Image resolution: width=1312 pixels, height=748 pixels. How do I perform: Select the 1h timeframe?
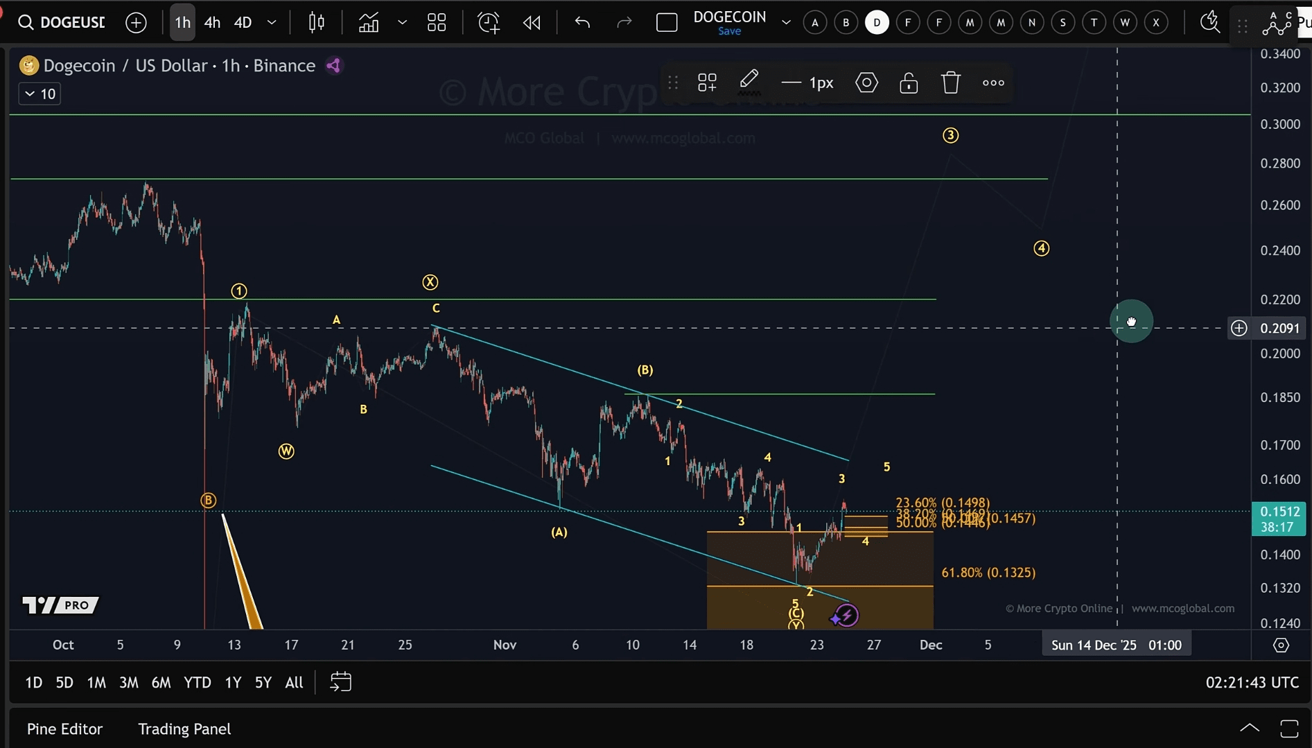coord(182,23)
